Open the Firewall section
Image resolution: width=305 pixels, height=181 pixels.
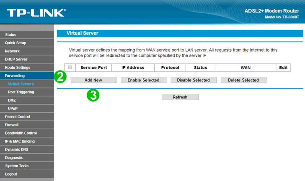click(27, 125)
